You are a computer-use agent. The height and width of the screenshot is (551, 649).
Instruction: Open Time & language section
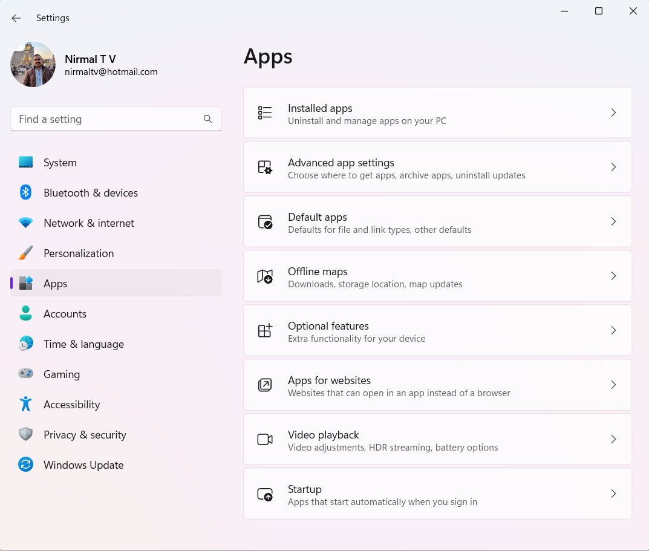click(x=116, y=344)
